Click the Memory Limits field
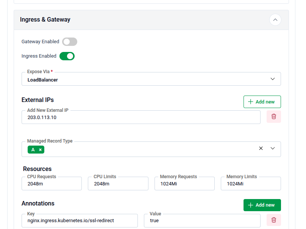Image resolution: width=306 pixels, height=229 pixels. 251,184
